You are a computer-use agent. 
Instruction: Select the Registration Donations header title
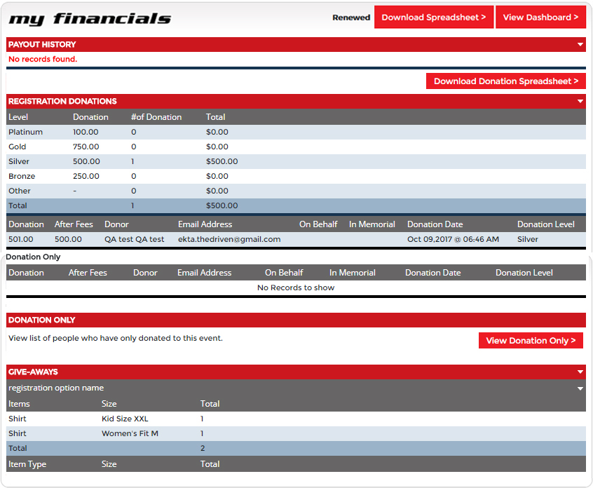62,102
